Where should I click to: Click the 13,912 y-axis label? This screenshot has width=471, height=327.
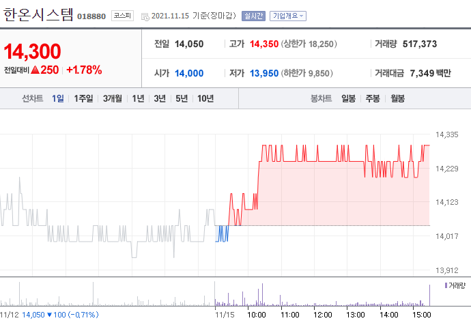(x=447, y=270)
